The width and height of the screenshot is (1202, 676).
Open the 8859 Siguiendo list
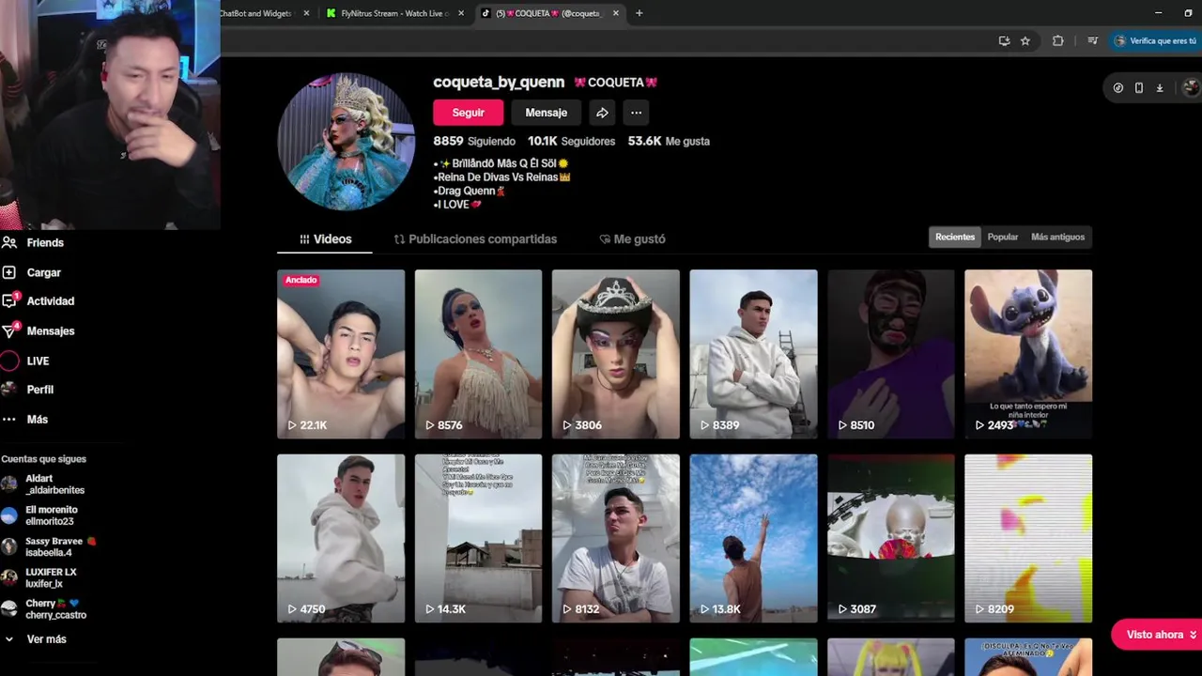(x=474, y=141)
